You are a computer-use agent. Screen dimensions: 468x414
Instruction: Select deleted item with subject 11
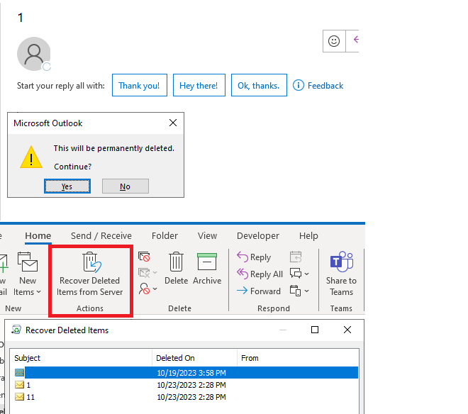(x=186, y=397)
